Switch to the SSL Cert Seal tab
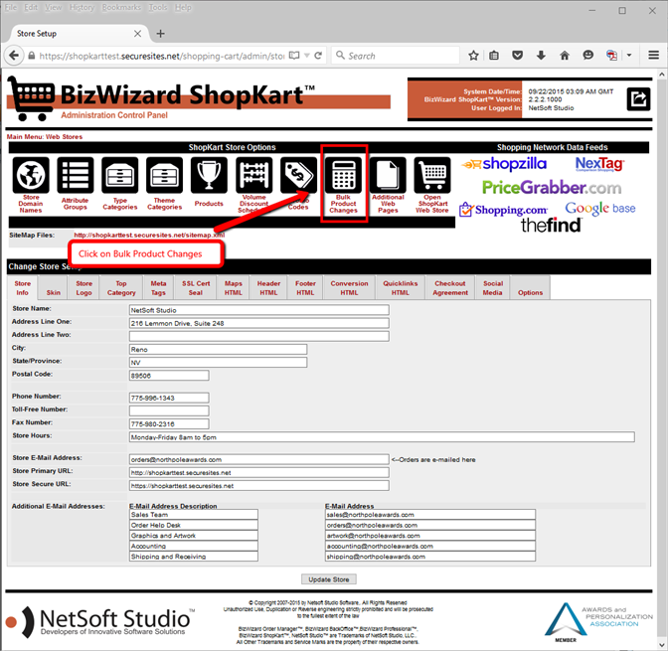Viewport: 668px width, 651px height. pyautogui.click(x=196, y=288)
